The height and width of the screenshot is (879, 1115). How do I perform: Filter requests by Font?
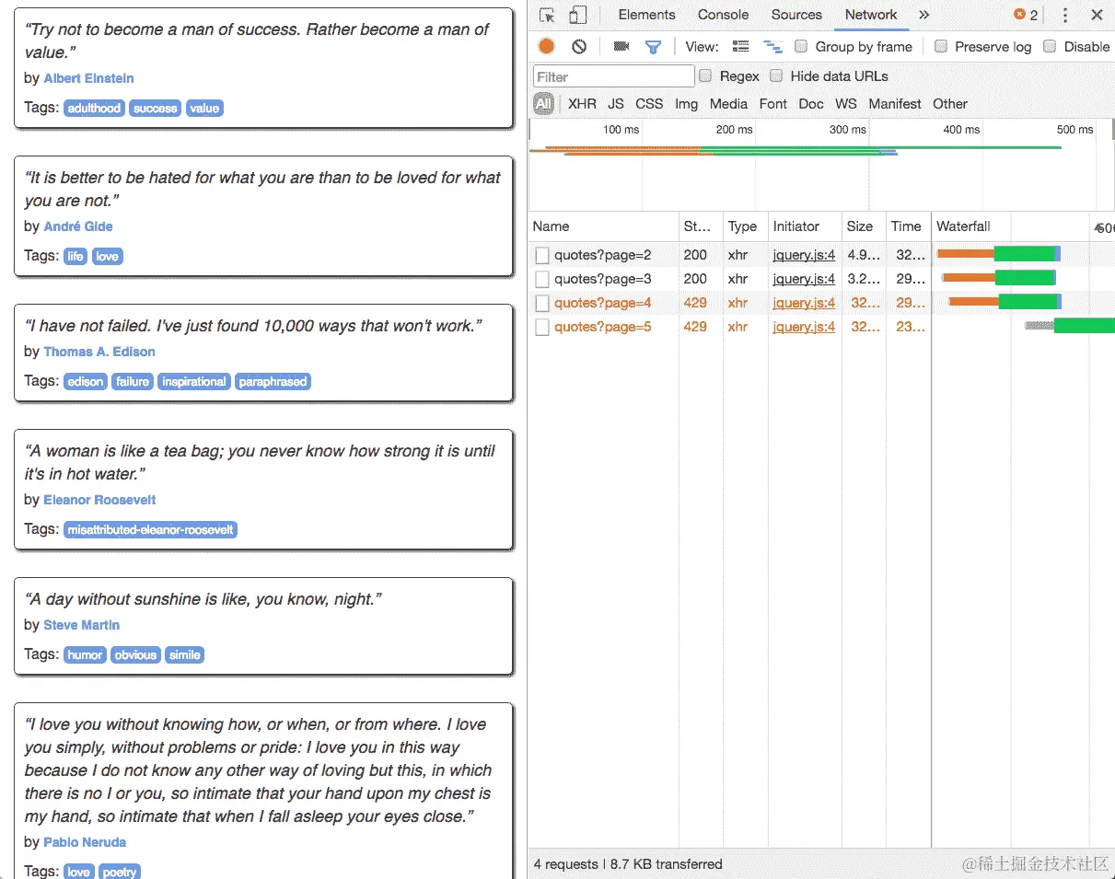click(773, 104)
